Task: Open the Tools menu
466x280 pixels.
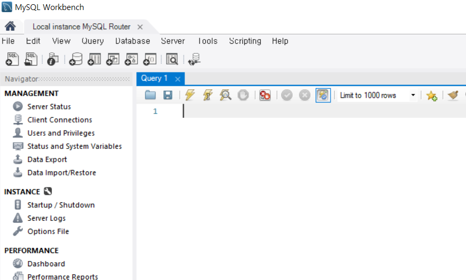Action: (208, 41)
